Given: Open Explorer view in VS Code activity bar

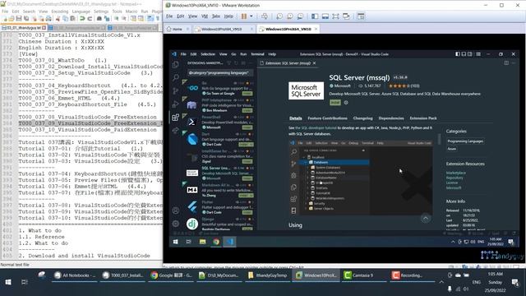Looking at the screenshot, I should point(175,65).
